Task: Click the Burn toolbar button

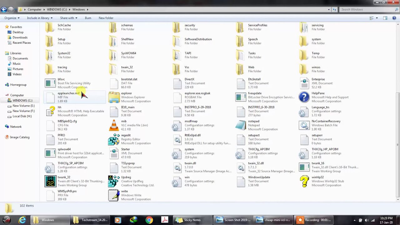Action: 88,18
